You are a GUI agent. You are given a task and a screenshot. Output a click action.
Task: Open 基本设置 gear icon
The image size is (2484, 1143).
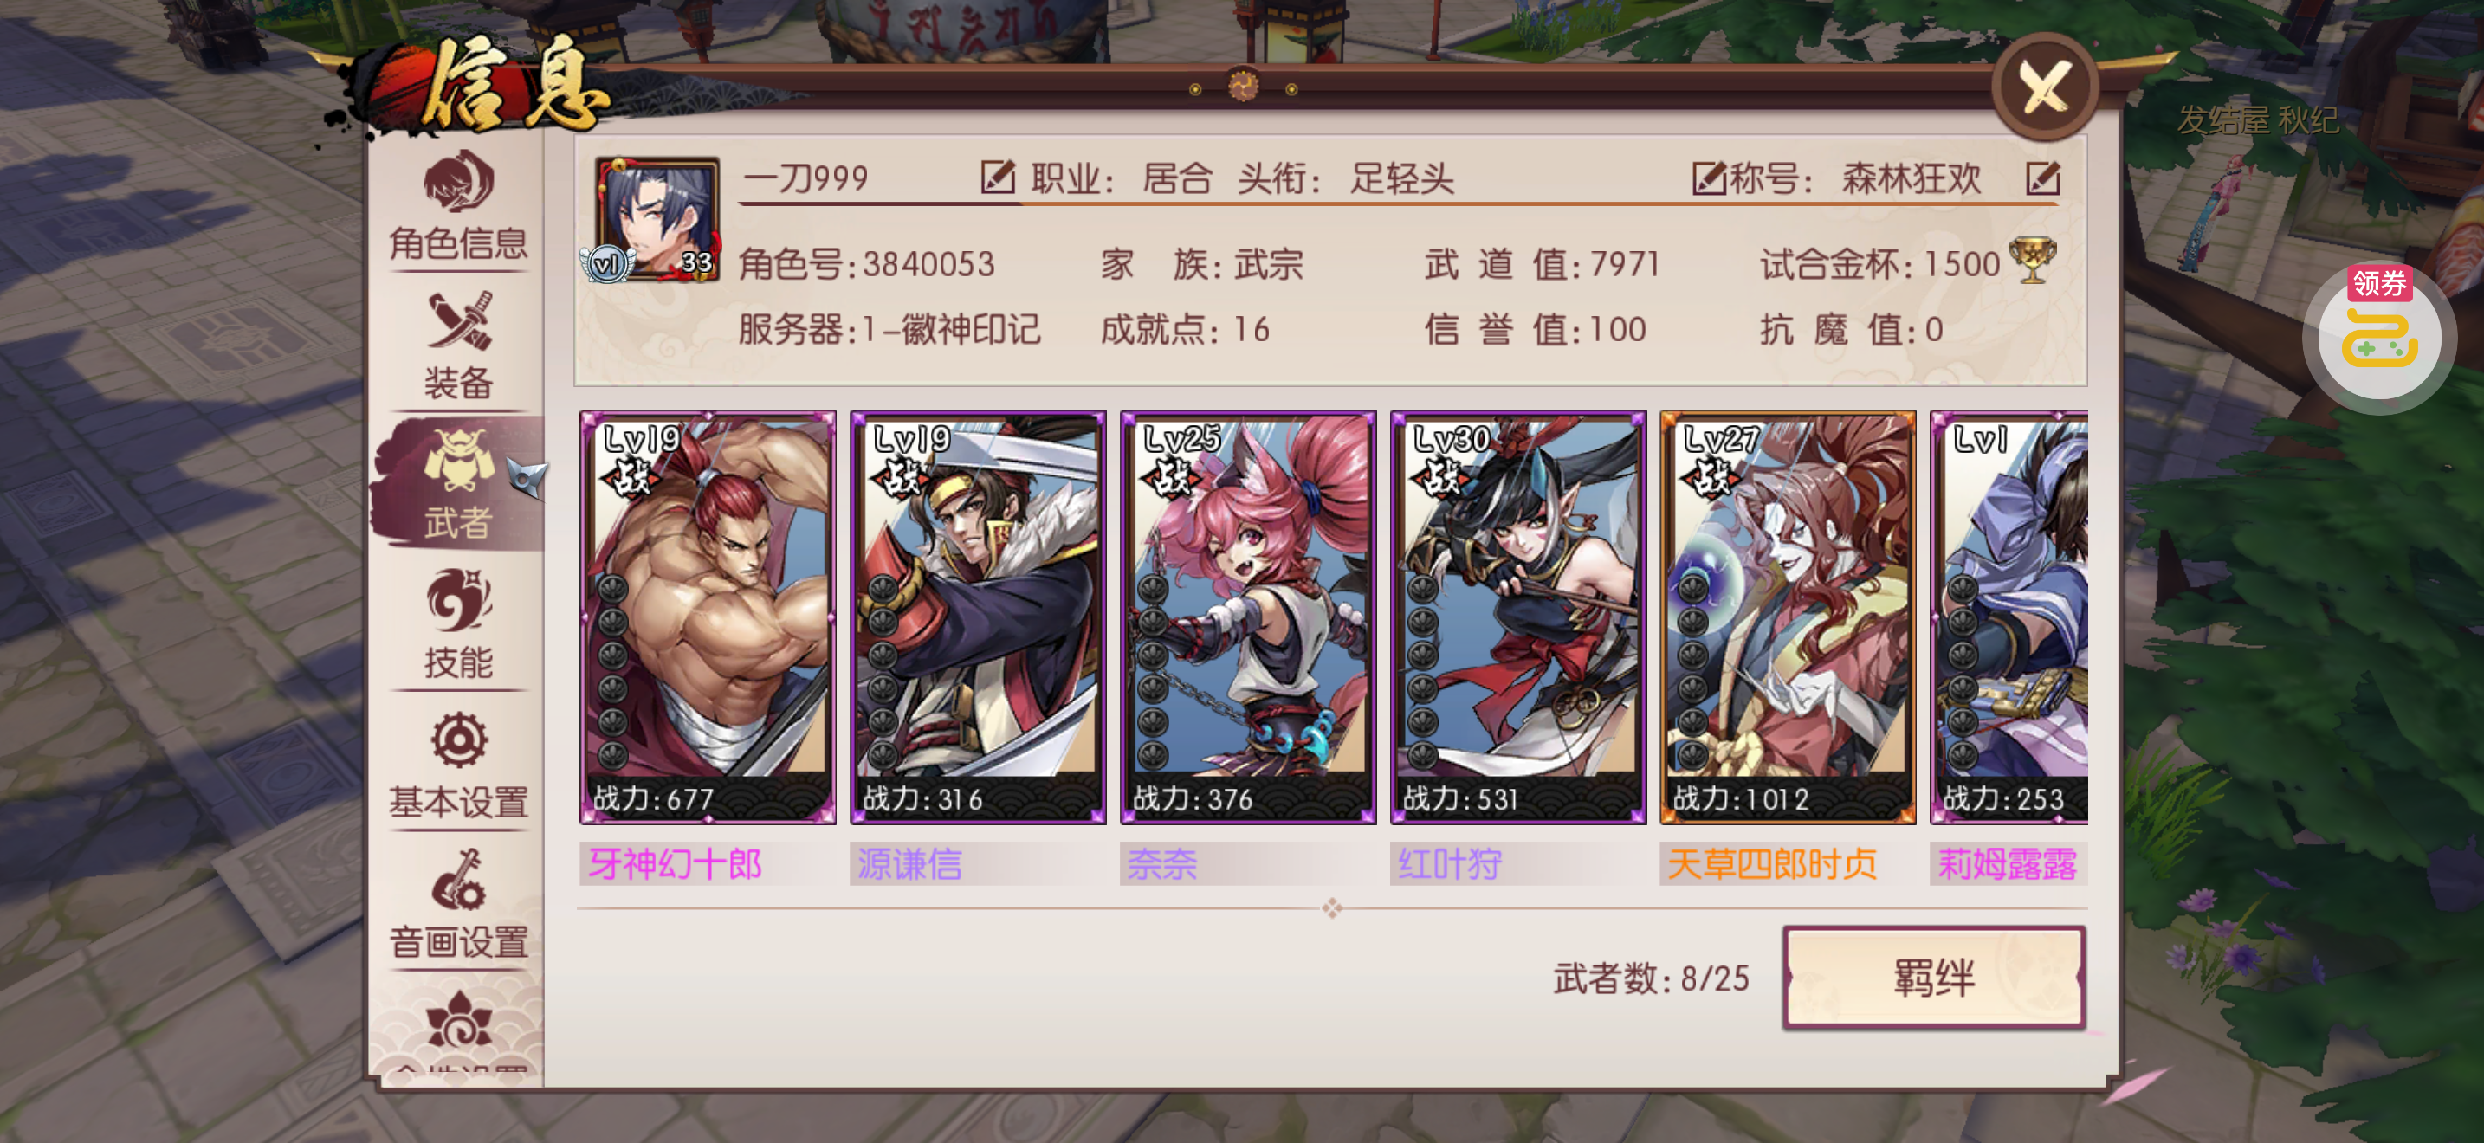[x=458, y=742]
